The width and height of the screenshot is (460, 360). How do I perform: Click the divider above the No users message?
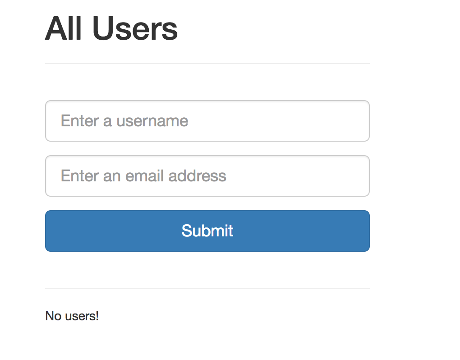207,288
